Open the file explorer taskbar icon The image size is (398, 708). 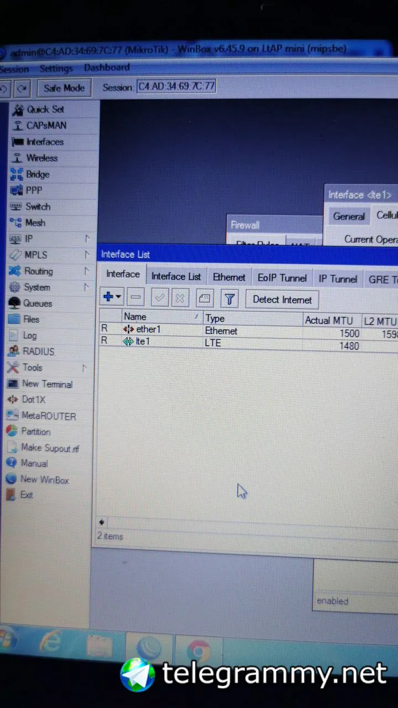[x=99, y=647]
